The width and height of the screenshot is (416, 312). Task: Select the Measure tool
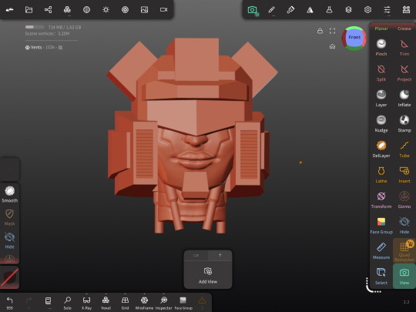point(381,251)
